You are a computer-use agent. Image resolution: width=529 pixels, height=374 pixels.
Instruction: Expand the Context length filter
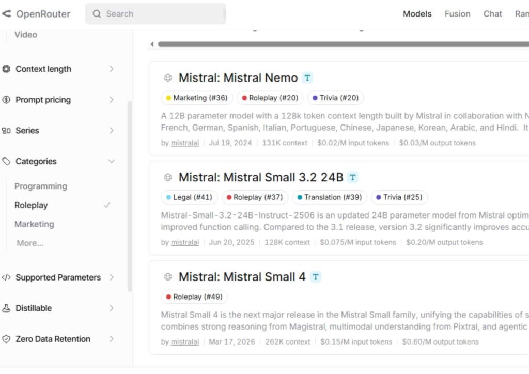[112, 69]
